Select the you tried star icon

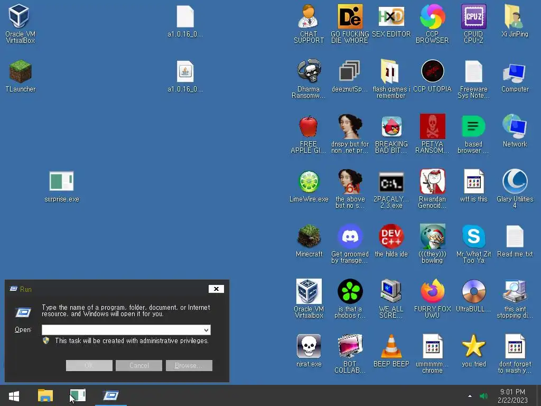point(474,346)
